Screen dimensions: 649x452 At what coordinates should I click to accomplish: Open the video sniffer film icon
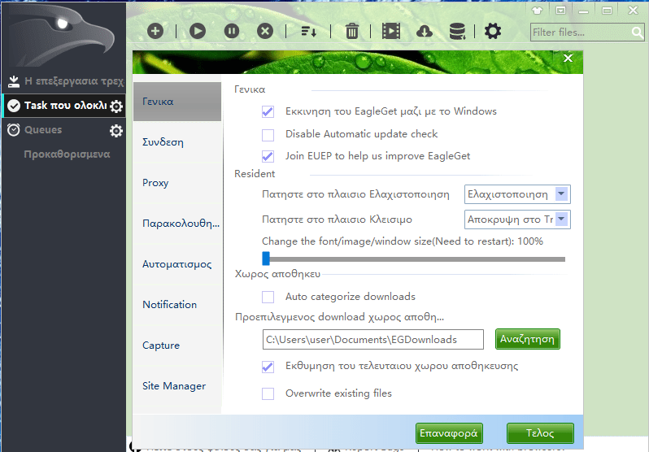coord(391,31)
